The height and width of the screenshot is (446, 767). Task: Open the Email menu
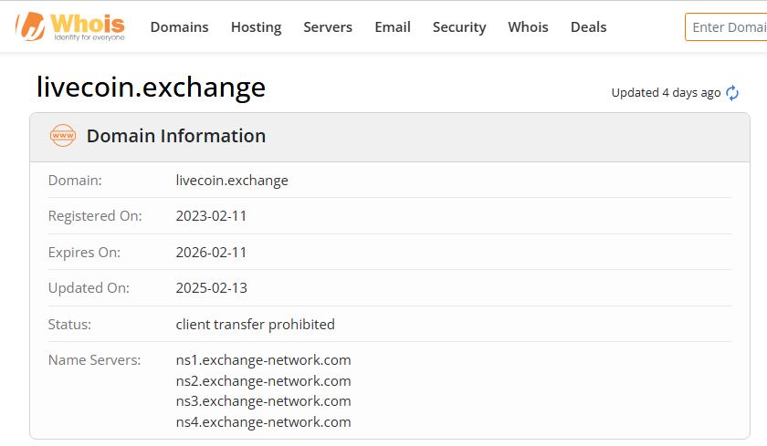tap(393, 26)
